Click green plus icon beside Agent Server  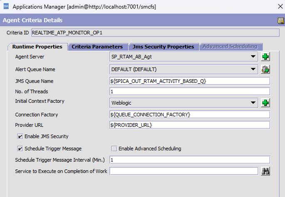265,57
